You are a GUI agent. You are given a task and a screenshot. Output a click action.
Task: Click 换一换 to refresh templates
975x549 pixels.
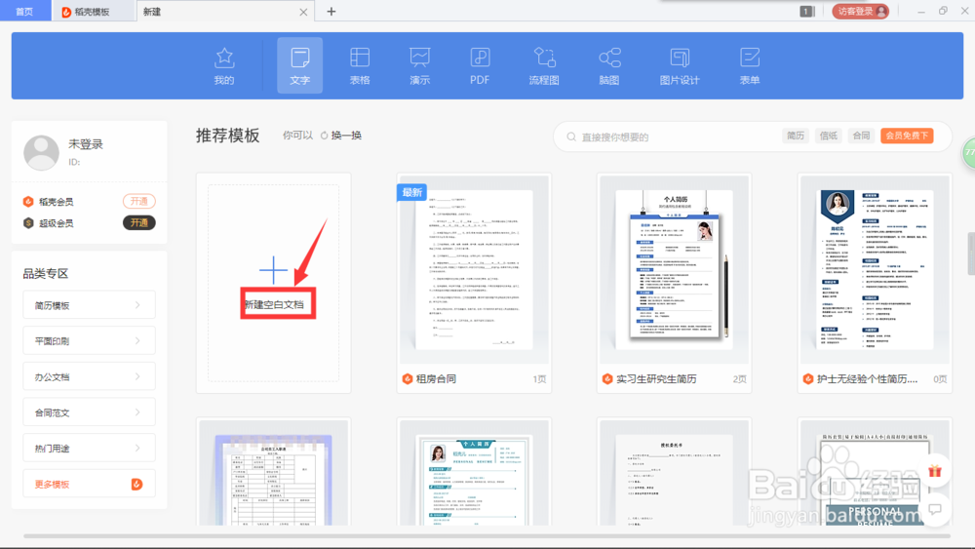coord(346,136)
